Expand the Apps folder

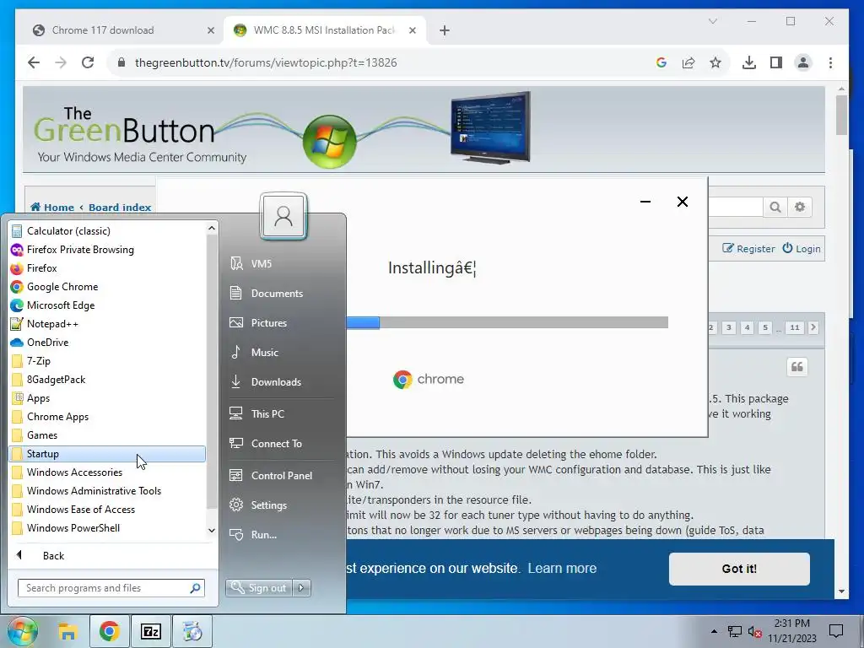click(x=107, y=398)
